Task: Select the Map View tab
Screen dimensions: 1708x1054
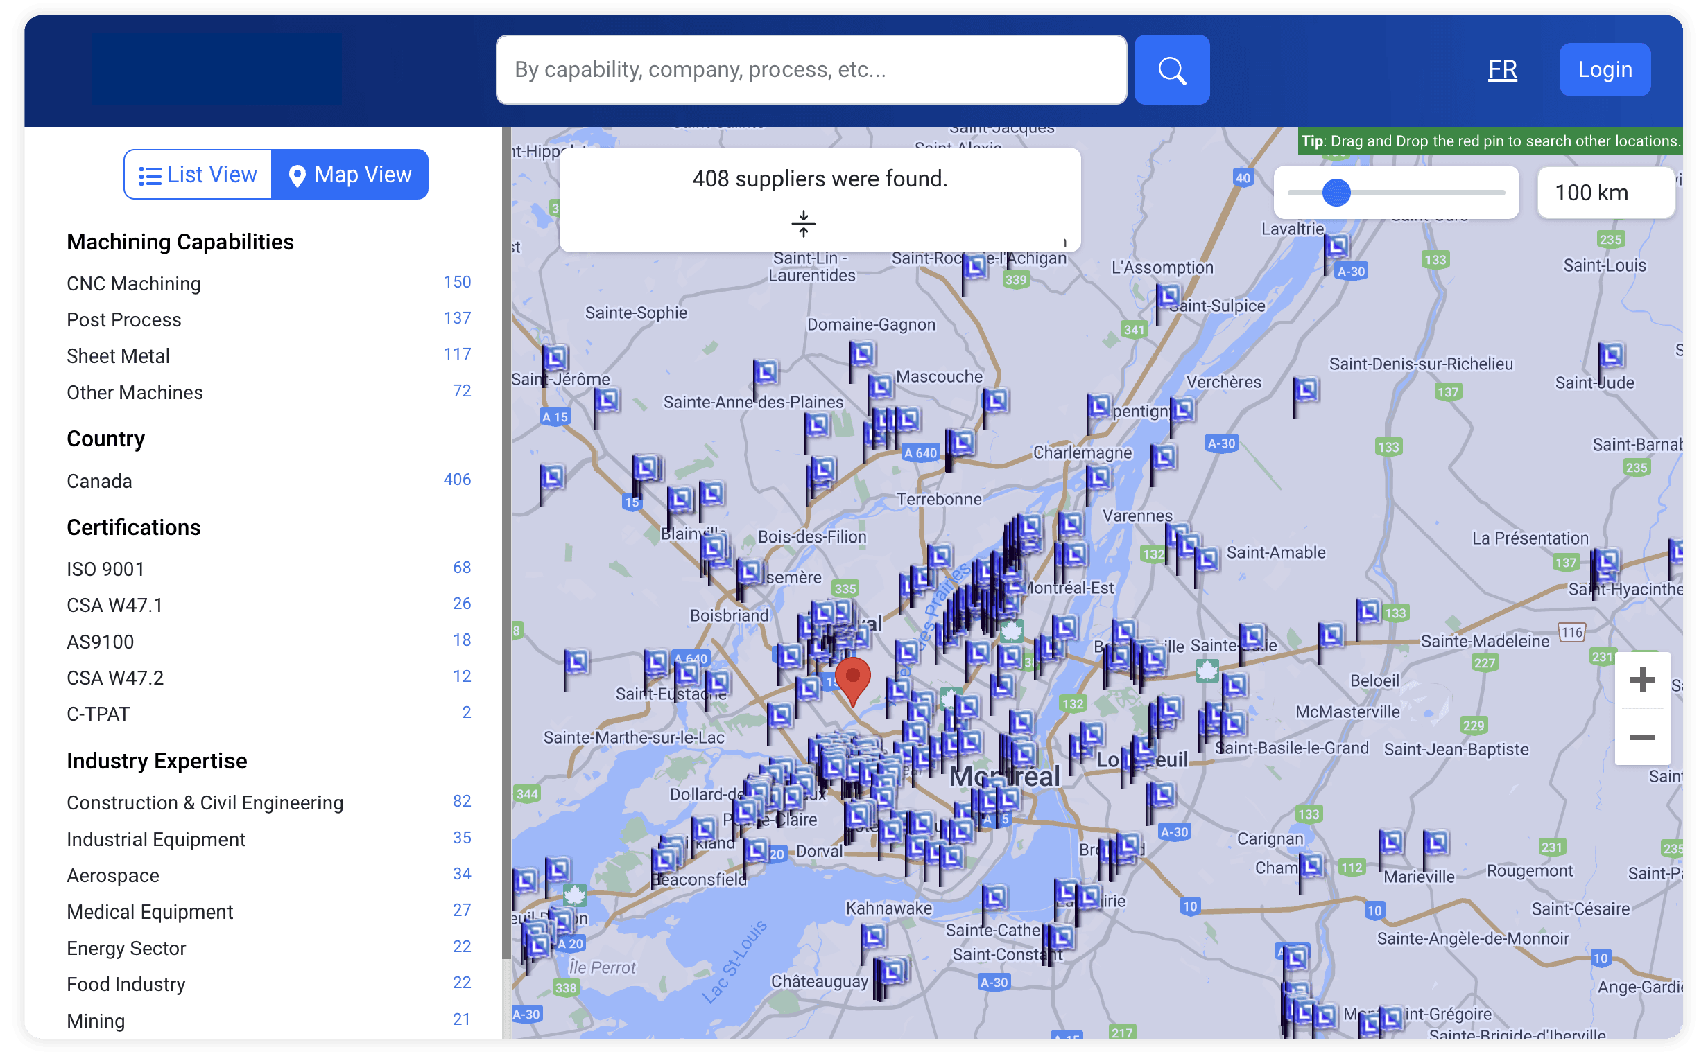Action: (350, 174)
